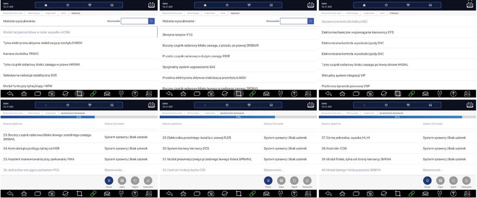Screen dimensions: 477x198
Task: Tap home icon in the ACSM list panel's bottom bar
Action: point(24,93)
